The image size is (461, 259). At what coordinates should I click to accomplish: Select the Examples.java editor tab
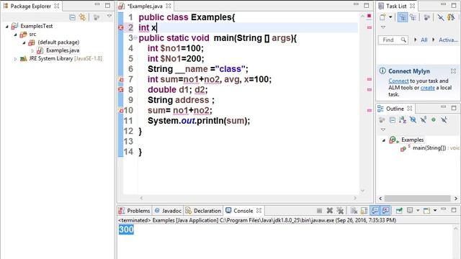(x=145, y=6)
